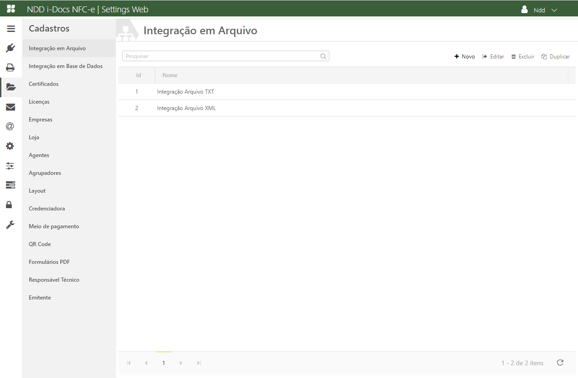Click the gear settings sidebar icon
Screen dimensions: 578x378
[x=10, y=146]
